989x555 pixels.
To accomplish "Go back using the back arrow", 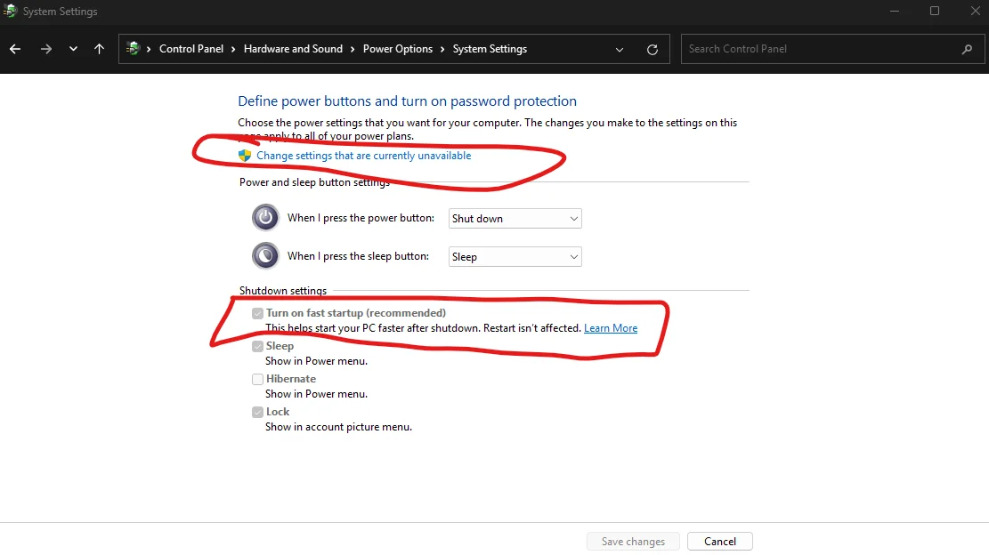I will click(15, 49).
